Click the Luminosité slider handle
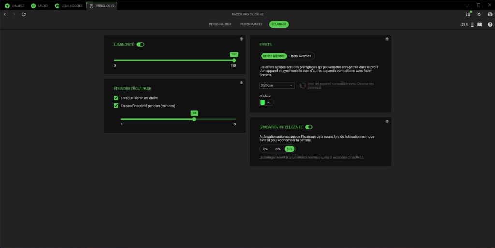Viewport: 495px width, 248px height. (234, 60)
